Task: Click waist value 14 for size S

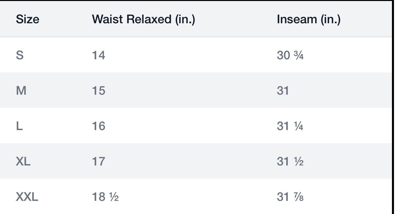Action: pyautogui.click(x=99, y=55)
